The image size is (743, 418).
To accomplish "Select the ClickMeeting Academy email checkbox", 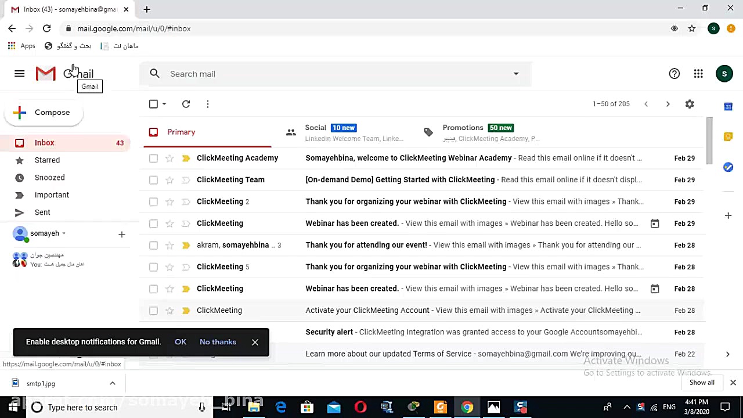I will pos(153,158).
